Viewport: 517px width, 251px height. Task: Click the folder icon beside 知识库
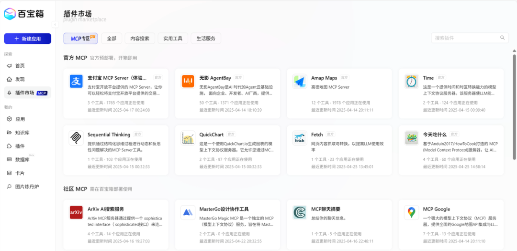(x=9, y=133)
